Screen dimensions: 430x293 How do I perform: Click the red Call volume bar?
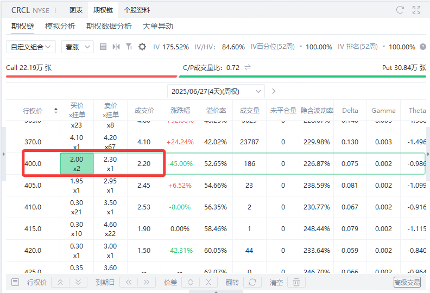[x=92, y=77]
